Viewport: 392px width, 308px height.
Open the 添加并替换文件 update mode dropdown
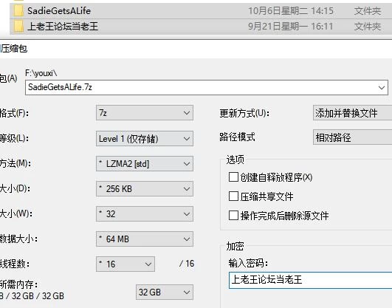[352, 113]
